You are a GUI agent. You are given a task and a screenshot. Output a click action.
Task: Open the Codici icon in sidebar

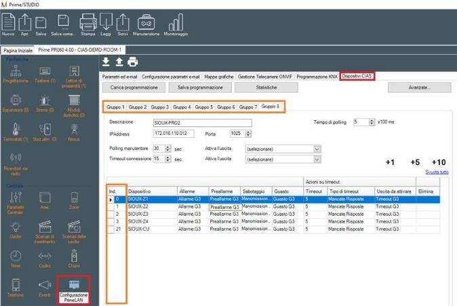pos(45,256)
